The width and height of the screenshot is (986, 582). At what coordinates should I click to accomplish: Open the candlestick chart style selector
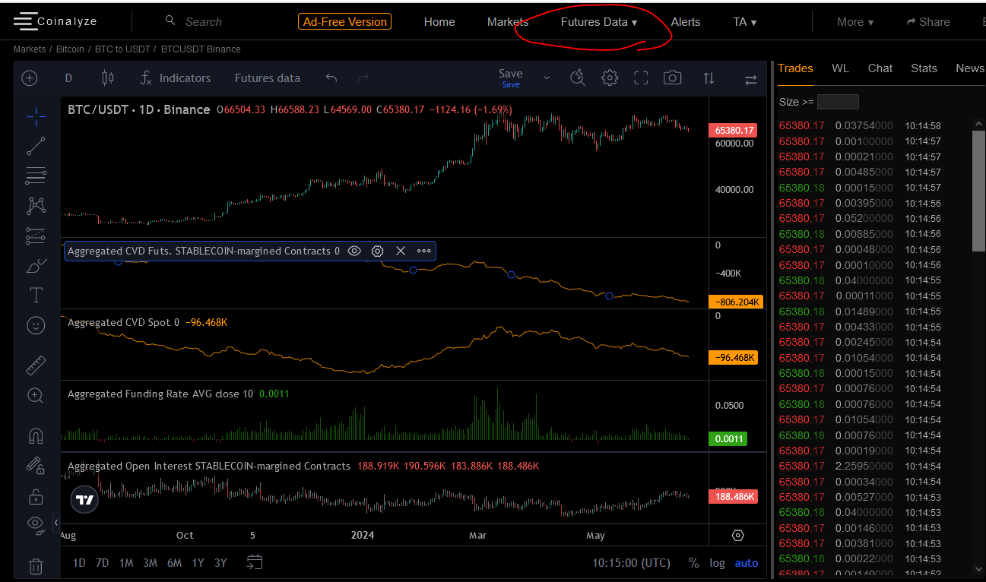(x=108, y=77)
